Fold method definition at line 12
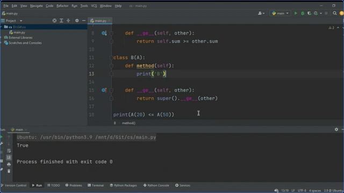344x193 pixels. pyautogui.click(x=111, y=65)
